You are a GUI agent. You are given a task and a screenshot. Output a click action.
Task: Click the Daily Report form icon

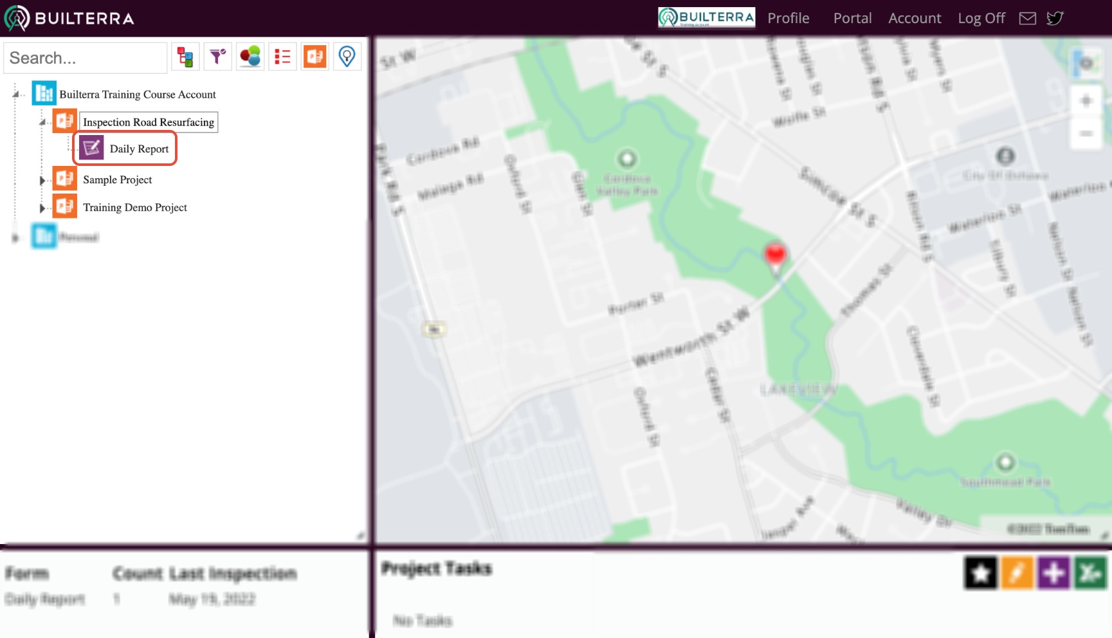click(91, 148)
